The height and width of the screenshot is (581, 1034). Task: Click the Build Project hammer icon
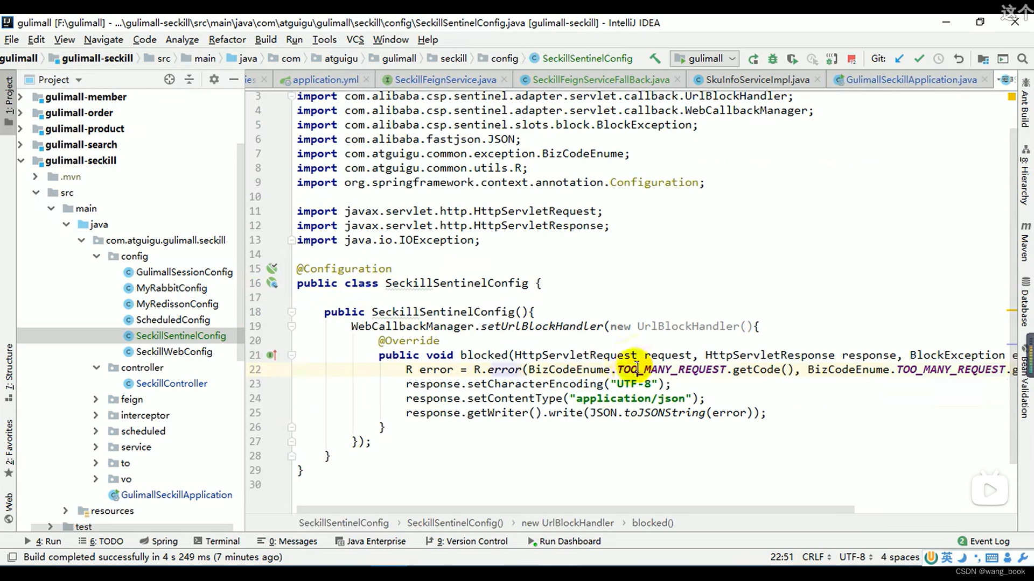655,58
